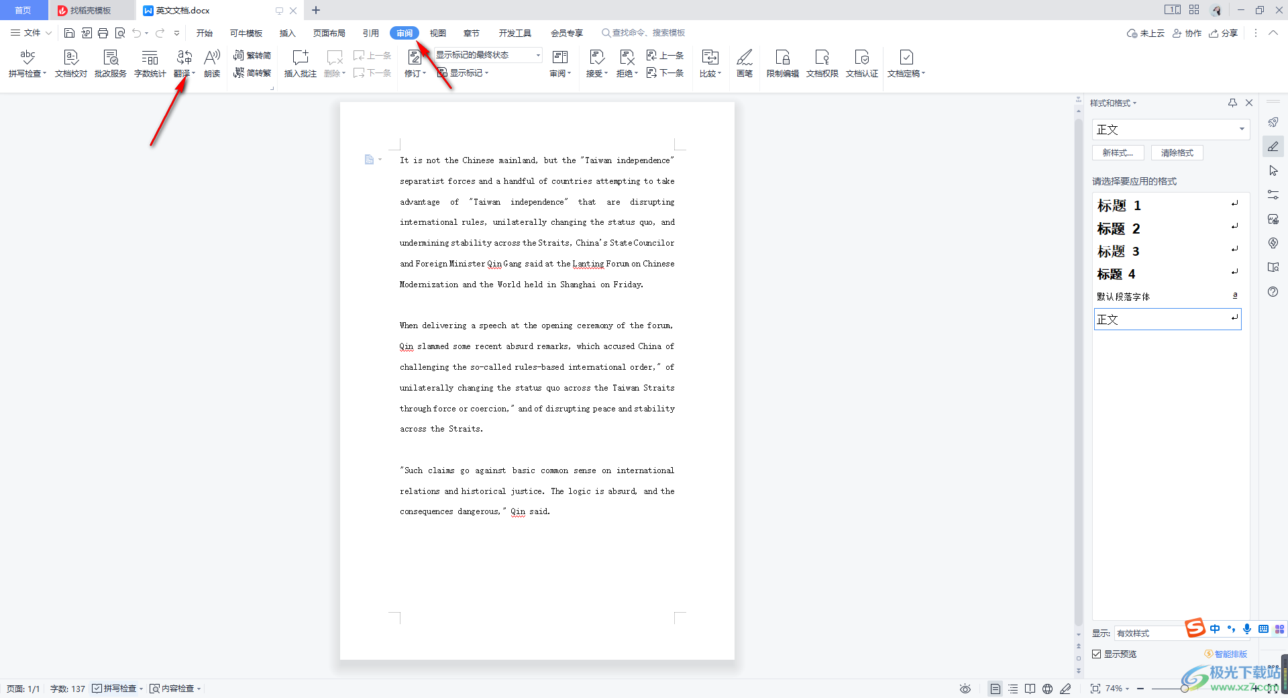Click the 清除格式 button
Viewport: 1288px width, 698px height.
[x=1177, y=153]
